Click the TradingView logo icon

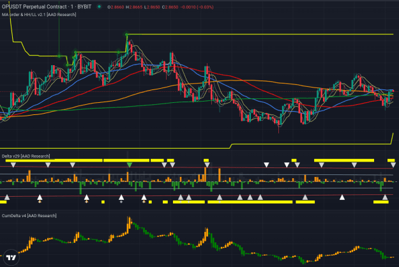tap(11, 257)
